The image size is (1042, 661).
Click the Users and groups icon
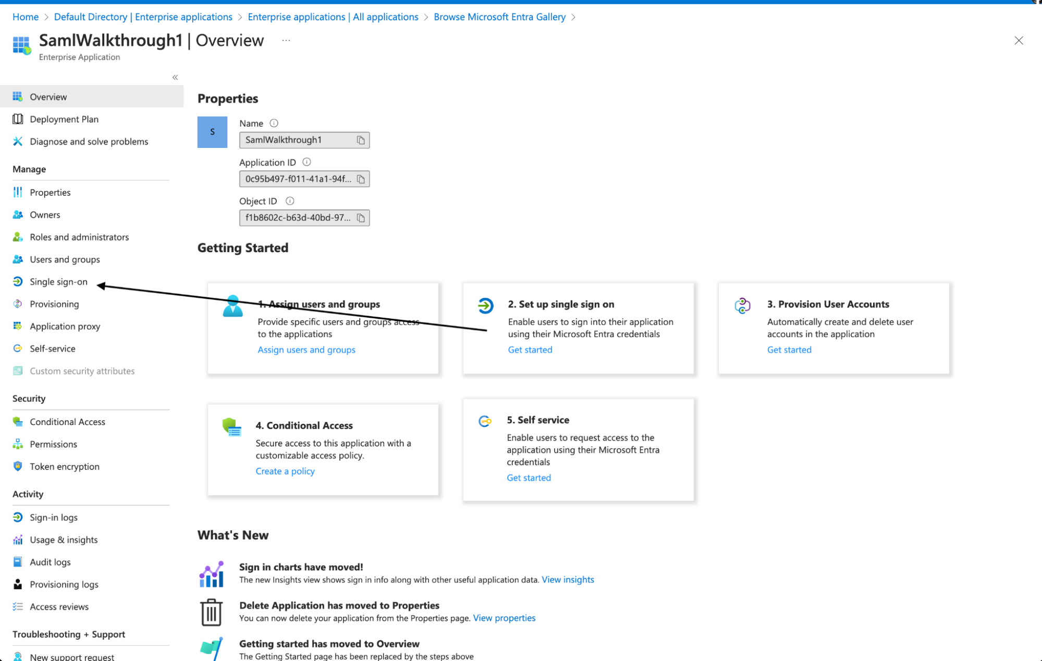coord(18,259)
